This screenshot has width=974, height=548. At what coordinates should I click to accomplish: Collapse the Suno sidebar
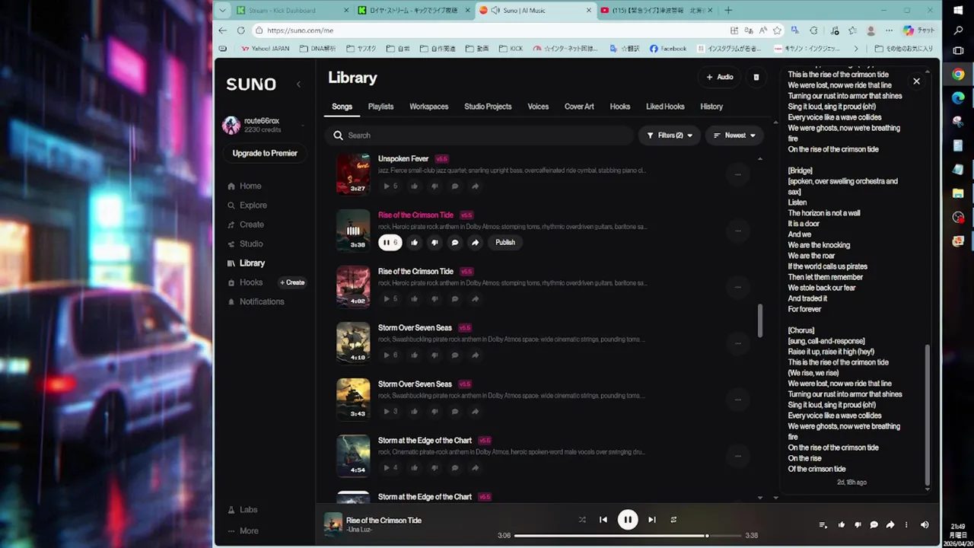point(298,84)
